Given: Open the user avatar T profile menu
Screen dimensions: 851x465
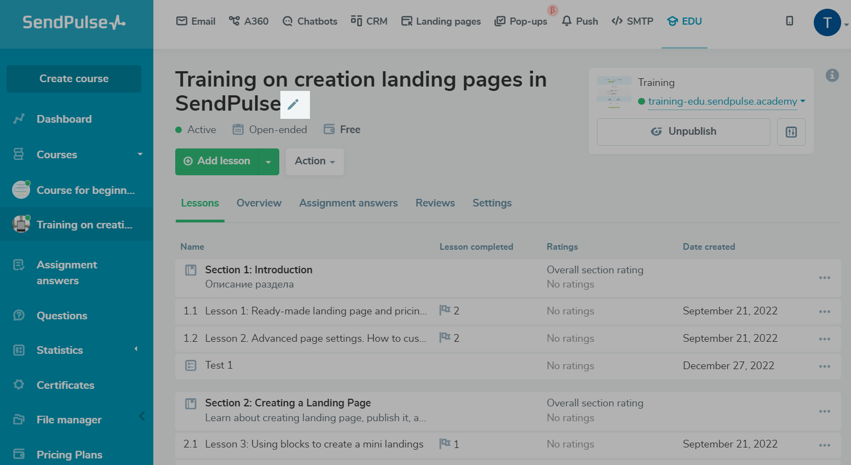Looking at the screenshot, I should pos(827,23).
